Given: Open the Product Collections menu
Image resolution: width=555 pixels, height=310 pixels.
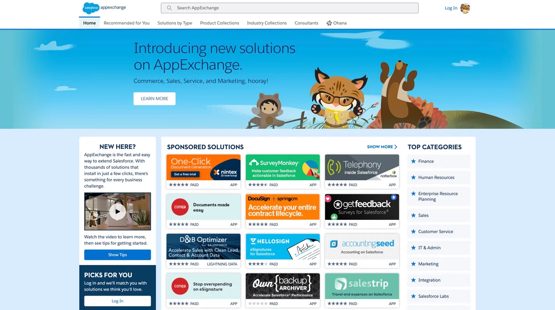Looking at the screenshot, I should (219, 23).
